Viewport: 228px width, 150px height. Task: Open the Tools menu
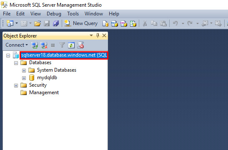tap(73, 14)
